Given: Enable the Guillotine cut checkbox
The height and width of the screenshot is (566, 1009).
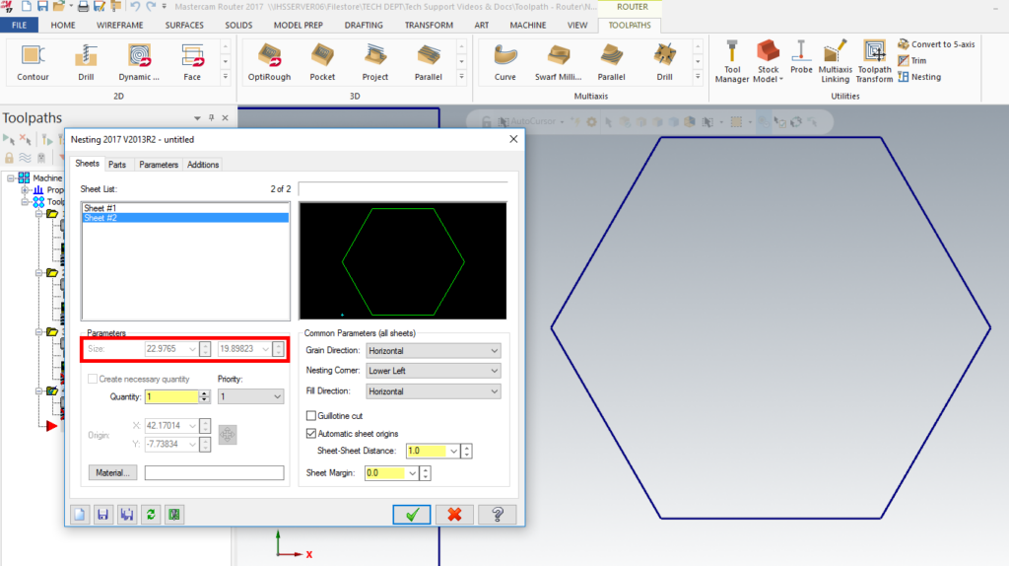Looking at the screenshot, I should coord(311,416).
